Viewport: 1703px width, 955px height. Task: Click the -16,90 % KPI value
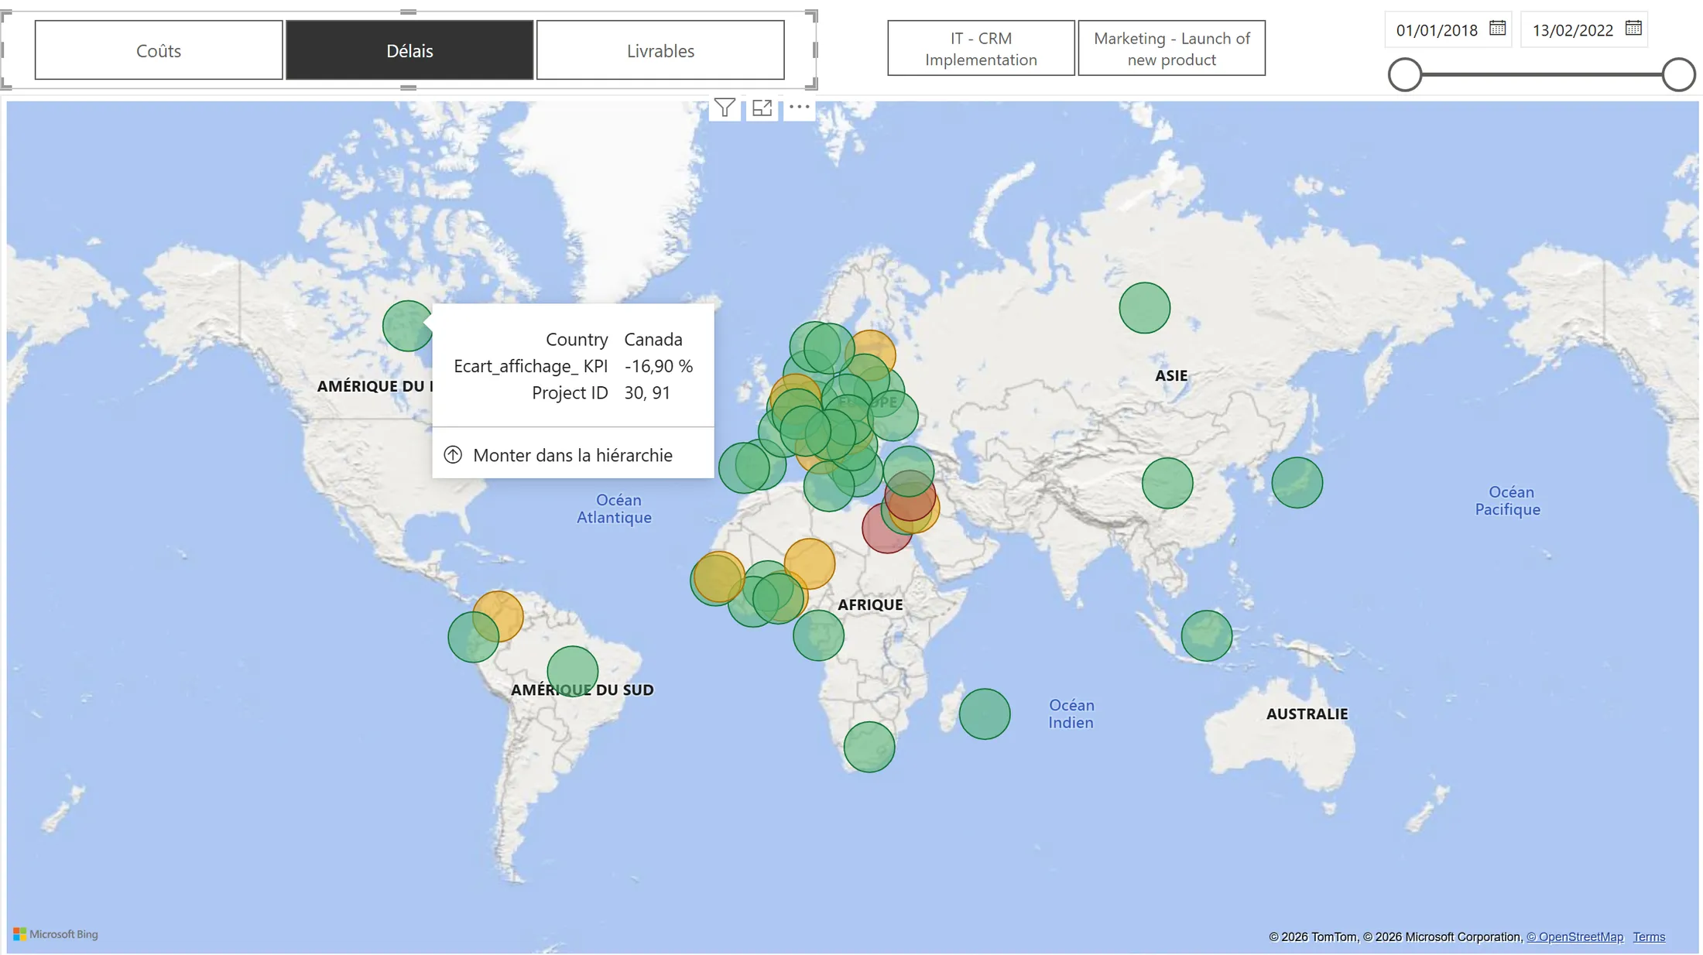[658, 366]
